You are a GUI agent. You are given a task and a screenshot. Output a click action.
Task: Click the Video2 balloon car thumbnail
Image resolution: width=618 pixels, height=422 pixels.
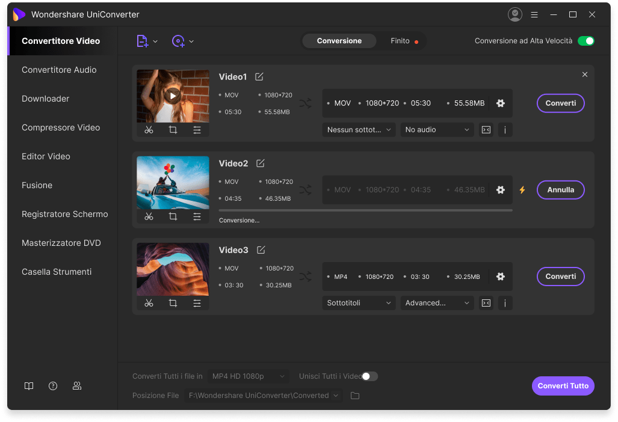click(x=173, y=183)
